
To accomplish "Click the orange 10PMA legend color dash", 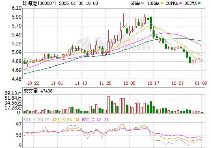I will click(x=162, y=3).
